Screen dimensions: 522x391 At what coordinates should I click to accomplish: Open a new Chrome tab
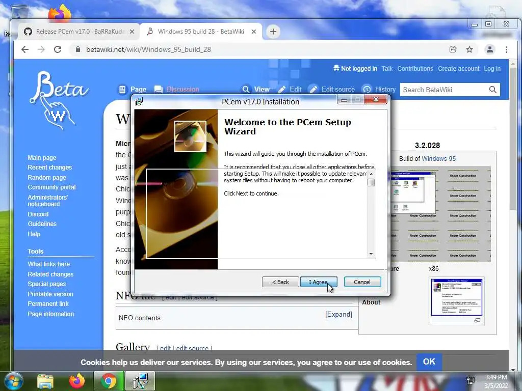tap(273, 32)
